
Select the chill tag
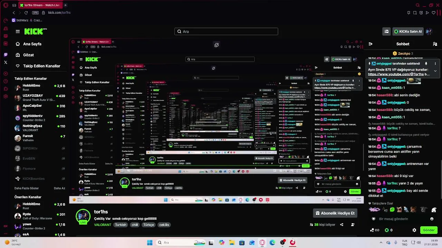(135, 225)
